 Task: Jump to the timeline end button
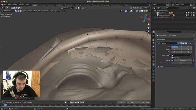[83, 102]
